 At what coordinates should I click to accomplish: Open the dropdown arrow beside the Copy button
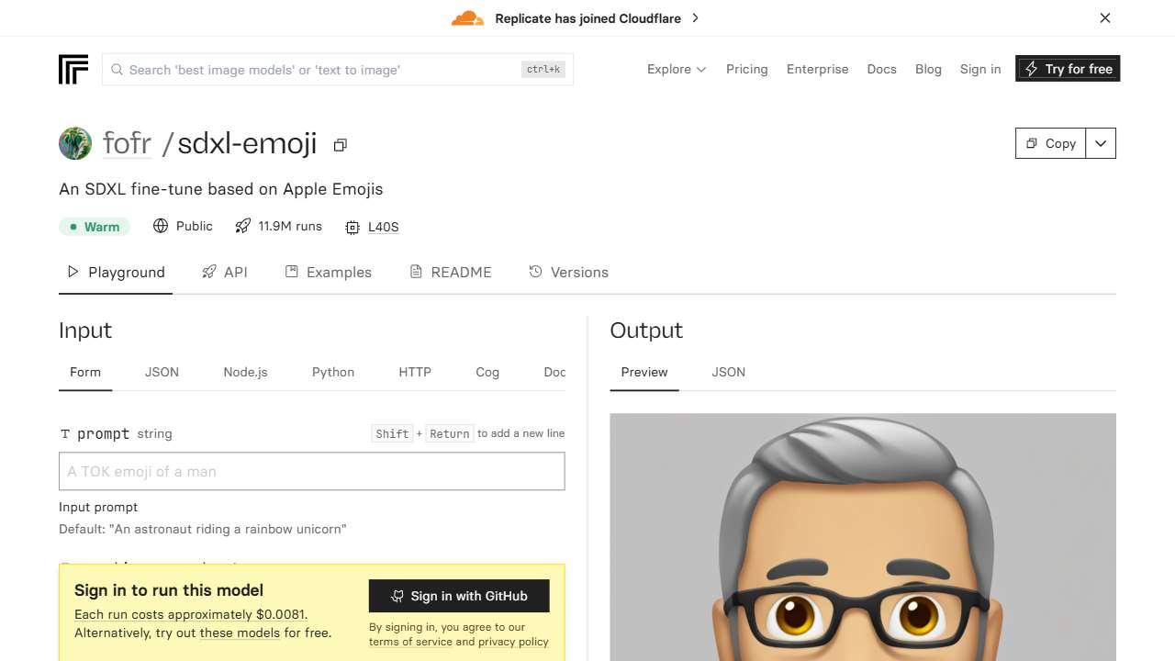[x=1101, y=143]
